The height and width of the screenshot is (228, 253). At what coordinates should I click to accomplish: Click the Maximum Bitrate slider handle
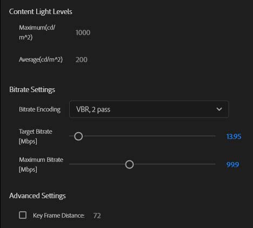click(x=129, y=165)
